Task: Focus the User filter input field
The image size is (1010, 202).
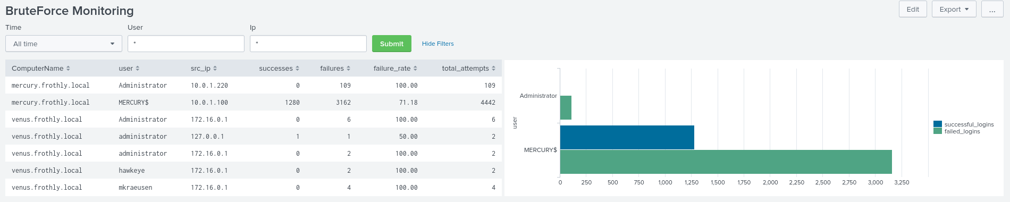Action: 186,44
